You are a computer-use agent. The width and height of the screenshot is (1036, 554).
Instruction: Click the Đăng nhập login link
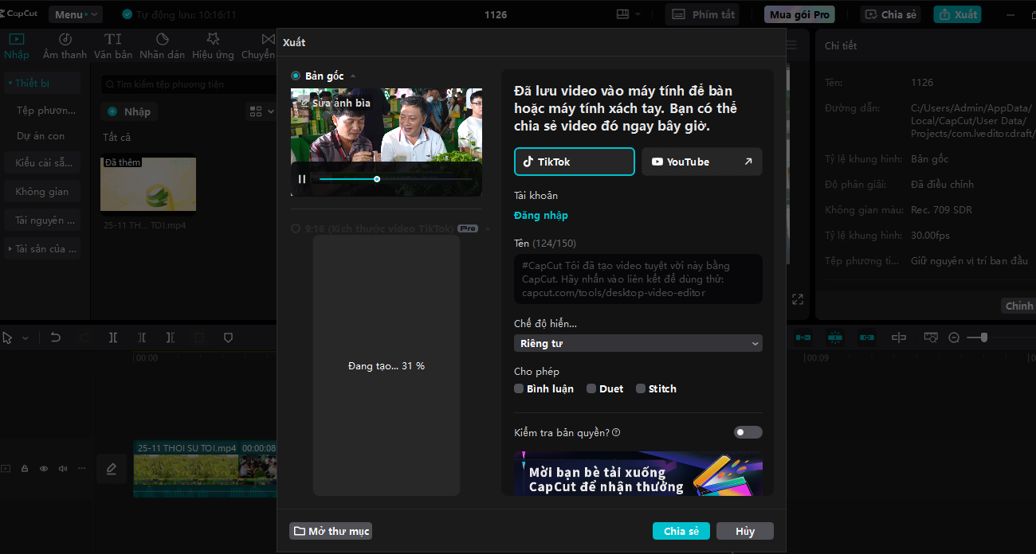[541, 216]
